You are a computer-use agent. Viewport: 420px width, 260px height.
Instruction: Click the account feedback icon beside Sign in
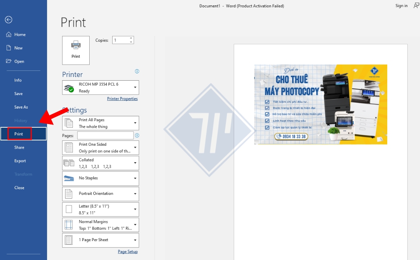click(x=416, y=5)
